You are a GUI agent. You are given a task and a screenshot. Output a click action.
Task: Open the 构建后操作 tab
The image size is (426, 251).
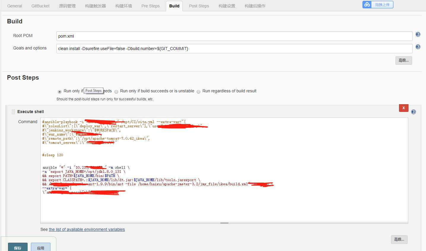pyautogui.click(x=255, y=6)
